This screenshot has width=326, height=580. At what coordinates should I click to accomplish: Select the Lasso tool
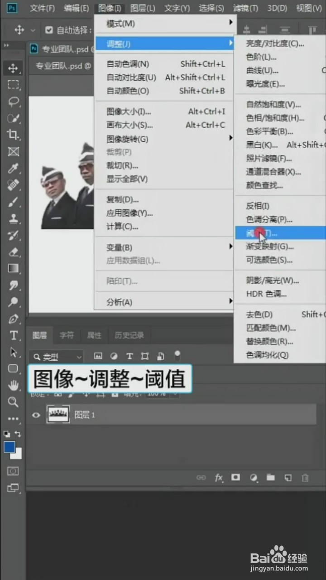13,101
